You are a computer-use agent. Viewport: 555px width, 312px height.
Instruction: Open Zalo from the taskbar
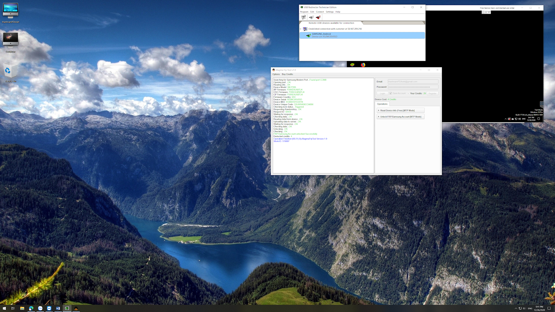click(x=40, y=308)
